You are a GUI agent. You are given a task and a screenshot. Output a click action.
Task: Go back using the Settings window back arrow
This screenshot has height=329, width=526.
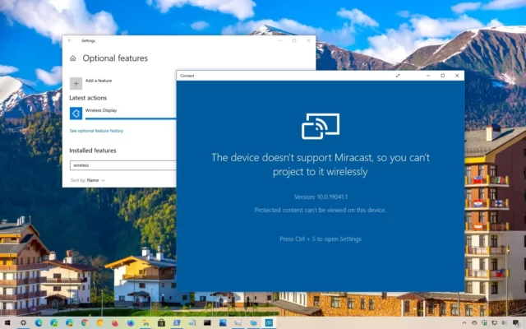coord(70,40)
